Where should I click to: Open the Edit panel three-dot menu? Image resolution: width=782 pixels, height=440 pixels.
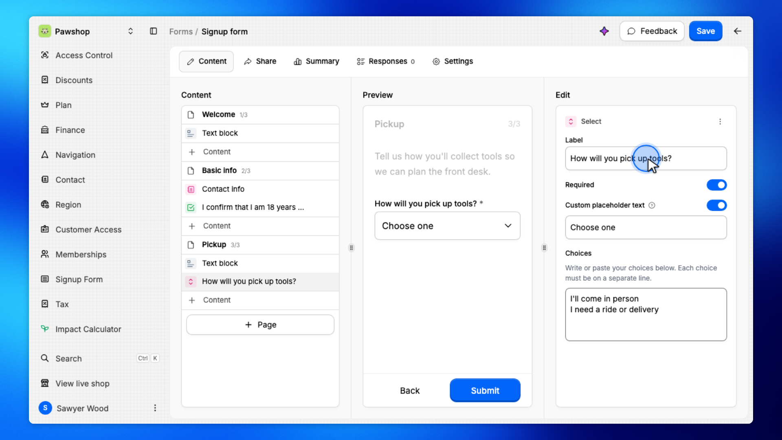click(x=720, y=121)
